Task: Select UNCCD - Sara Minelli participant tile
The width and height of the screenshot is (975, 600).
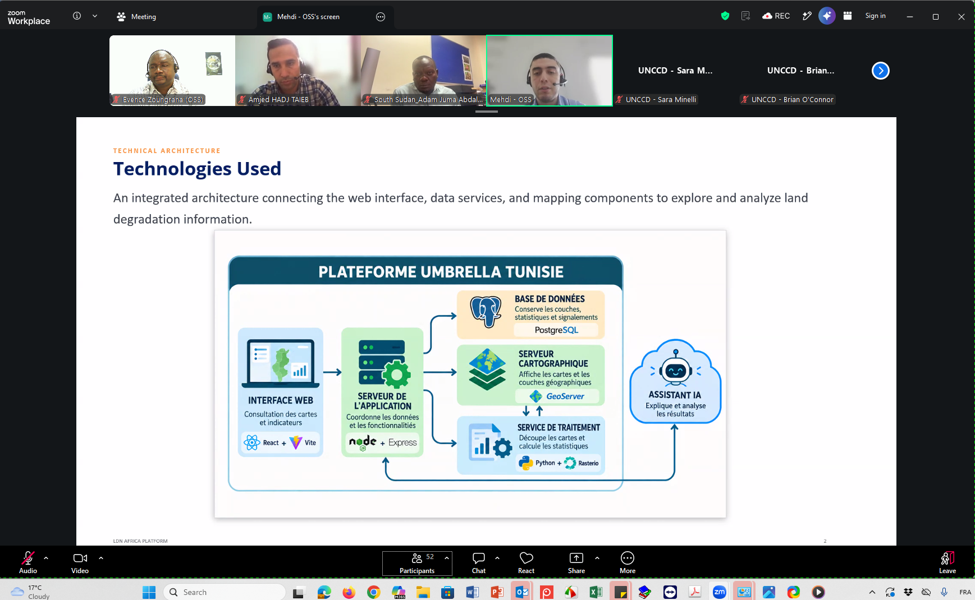Action: click(675, 71)
